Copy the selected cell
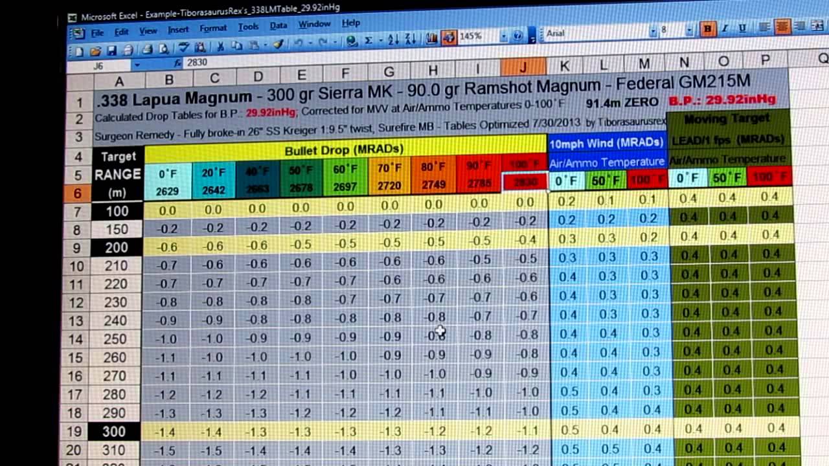This screenshot has height=466, width=829. [236, 46]
